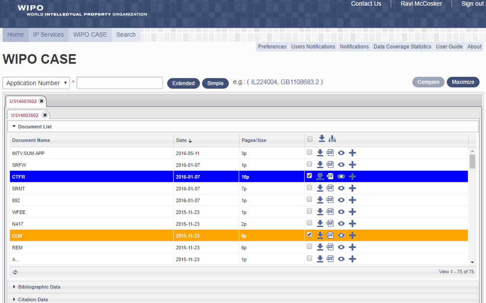Viewport: 486px width, 303px height.
Task: Download the SRNT document
Action: coord(320,188)
